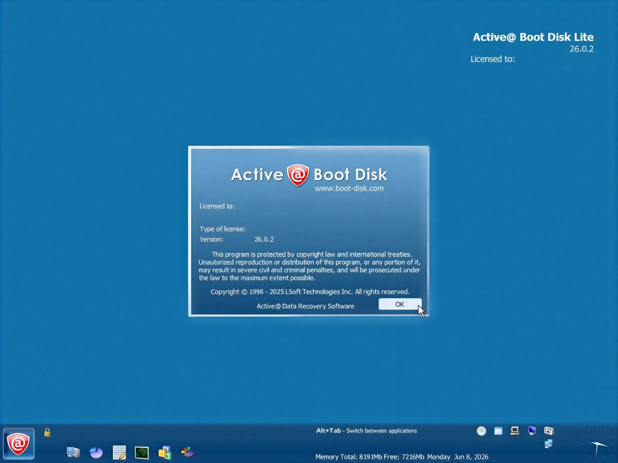Click the desktop version number 26.0.2
This screenshot has width=618, height=463.
coord(582,49)
